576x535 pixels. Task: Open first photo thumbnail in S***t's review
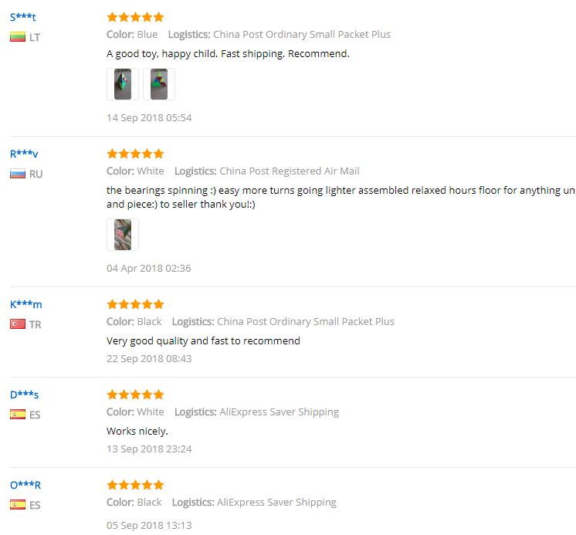[123, 84]
